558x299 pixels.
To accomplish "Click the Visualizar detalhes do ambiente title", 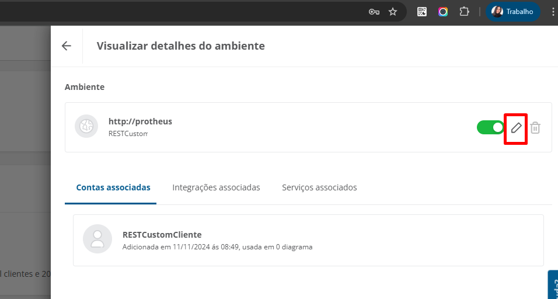I will tap(180, 46).
